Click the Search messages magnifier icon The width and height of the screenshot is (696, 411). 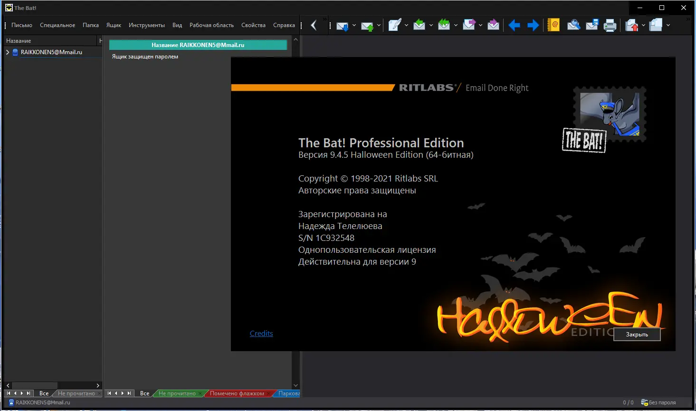[x=573, y=25]
